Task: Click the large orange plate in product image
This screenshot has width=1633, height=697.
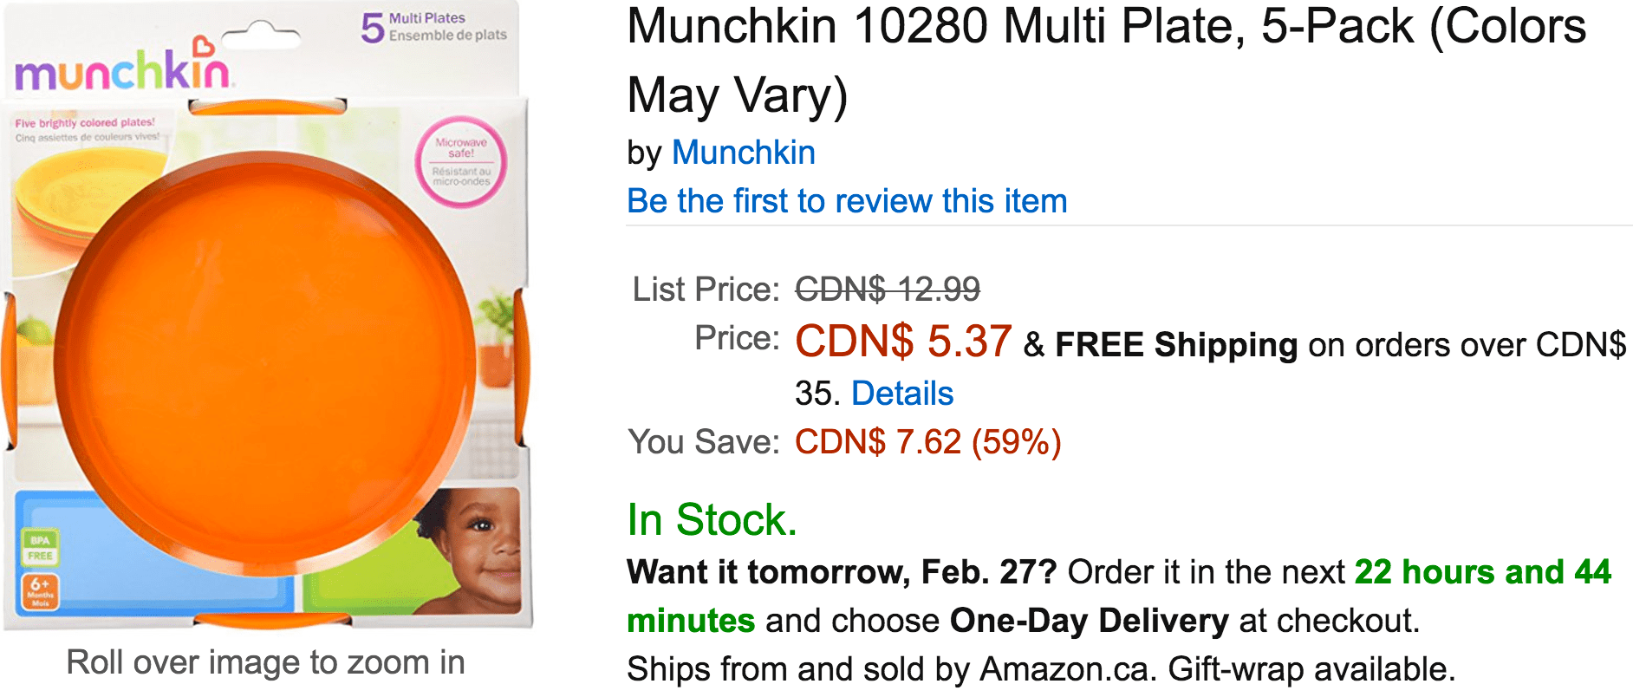Action: point(265,360)
